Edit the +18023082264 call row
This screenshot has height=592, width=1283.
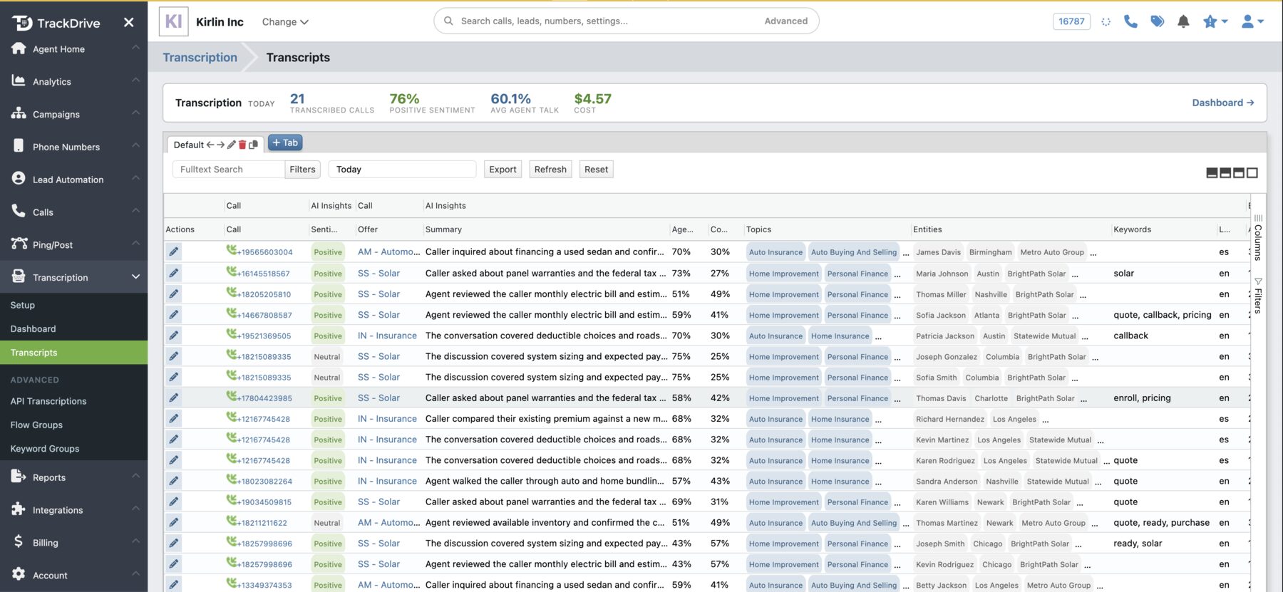174,481
